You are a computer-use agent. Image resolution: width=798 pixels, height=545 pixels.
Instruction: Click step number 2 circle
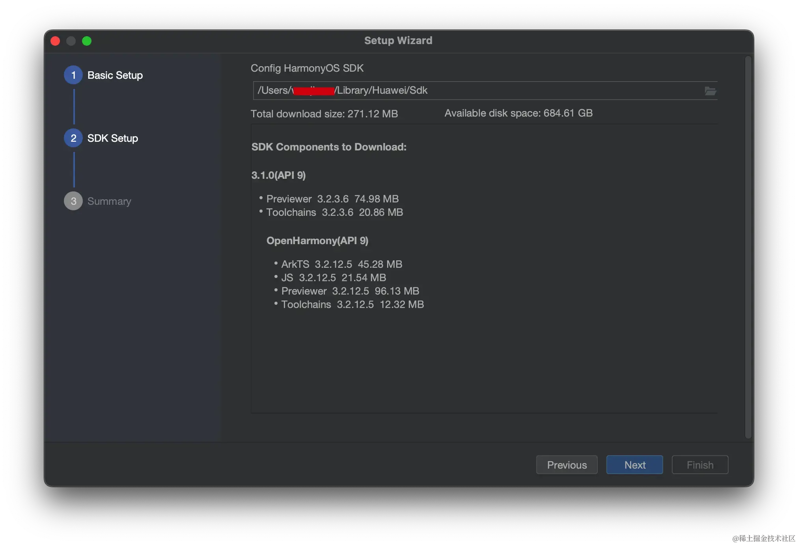(73, 138)
